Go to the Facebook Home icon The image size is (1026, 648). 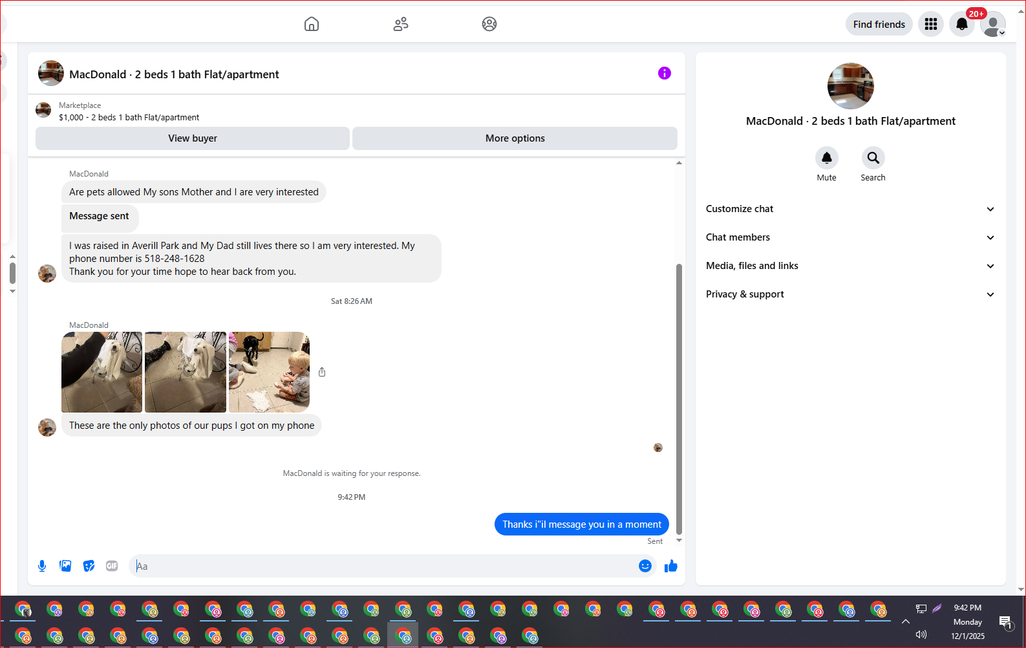coord(312,25)
